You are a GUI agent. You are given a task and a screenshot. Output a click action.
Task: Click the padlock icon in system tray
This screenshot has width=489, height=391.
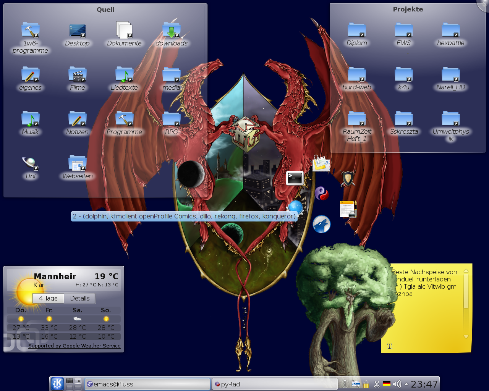click(366, 384)
